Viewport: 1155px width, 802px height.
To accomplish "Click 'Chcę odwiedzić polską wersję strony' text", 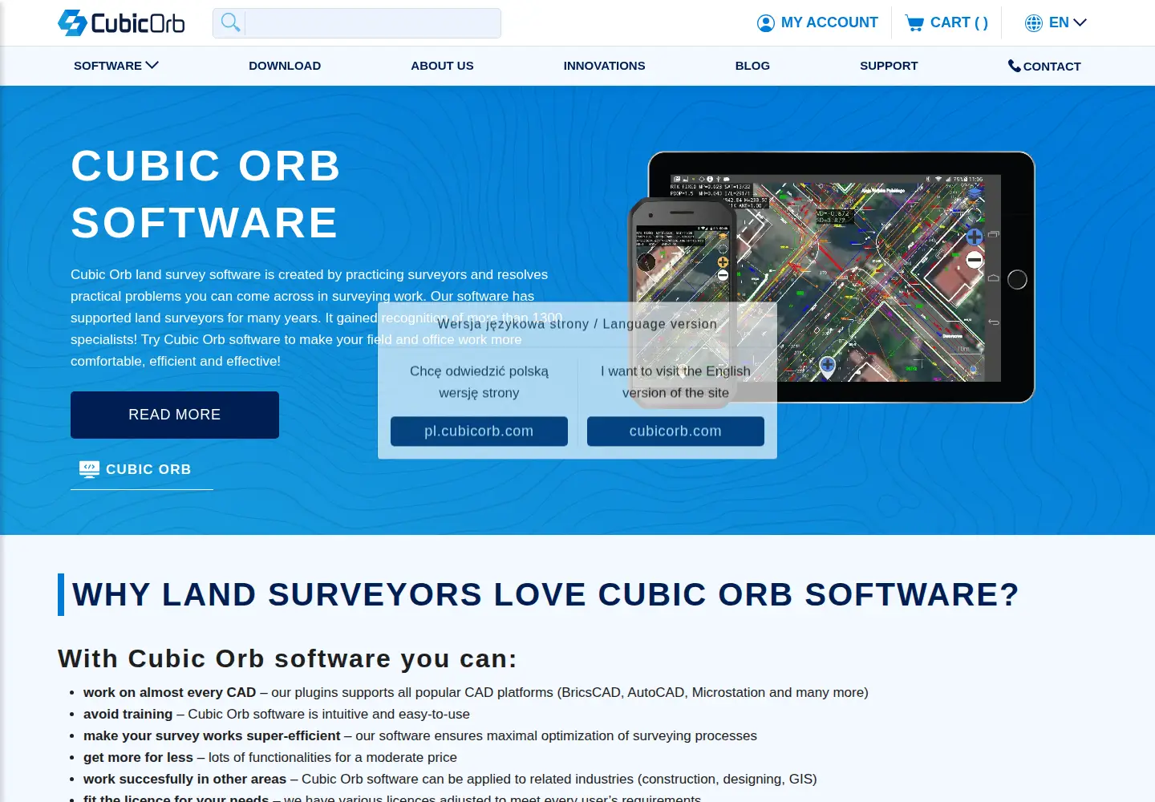I will coord(479,382).
